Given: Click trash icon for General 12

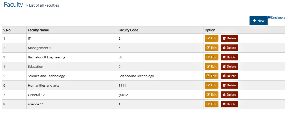Looking at the screenshot, I should click(x=224, y=95).
